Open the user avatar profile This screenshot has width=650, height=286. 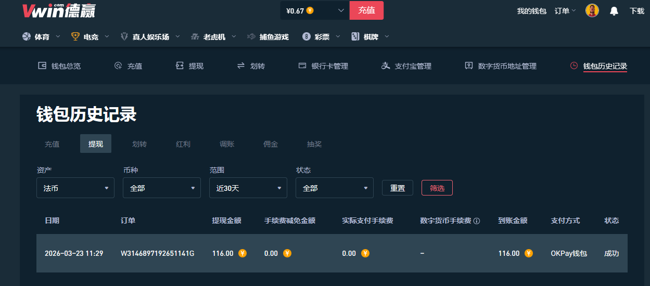[x=592, y=10]
